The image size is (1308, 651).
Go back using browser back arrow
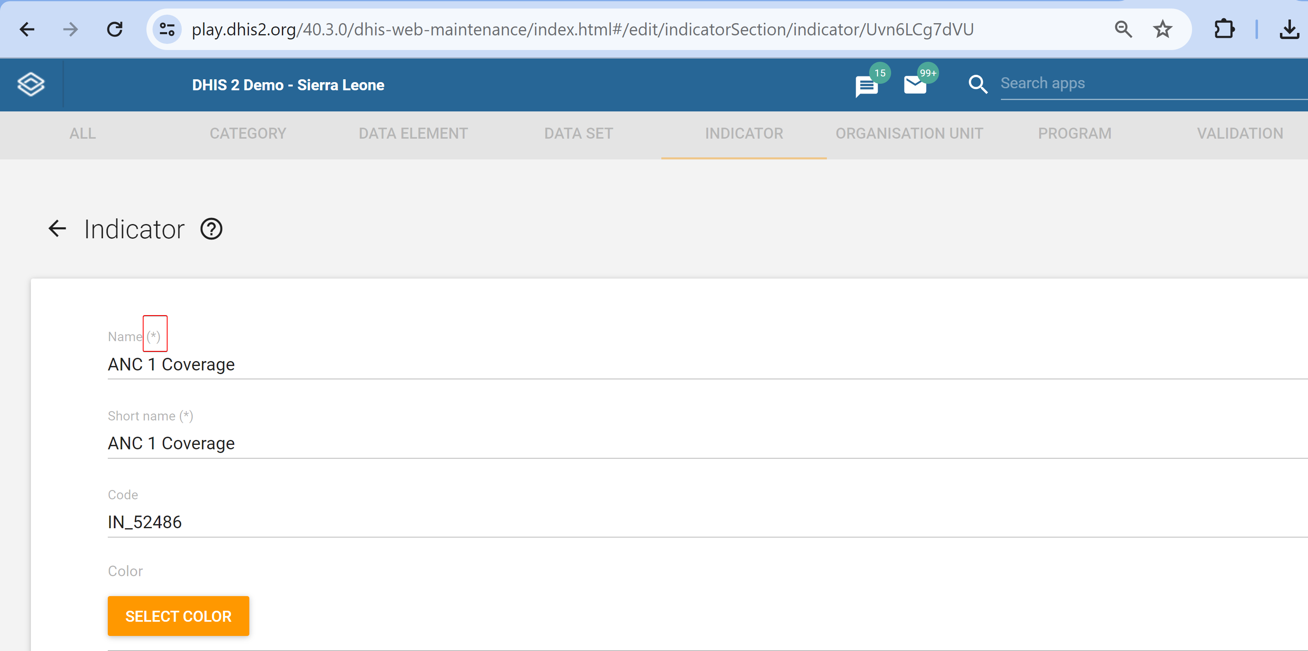[27, 29]
